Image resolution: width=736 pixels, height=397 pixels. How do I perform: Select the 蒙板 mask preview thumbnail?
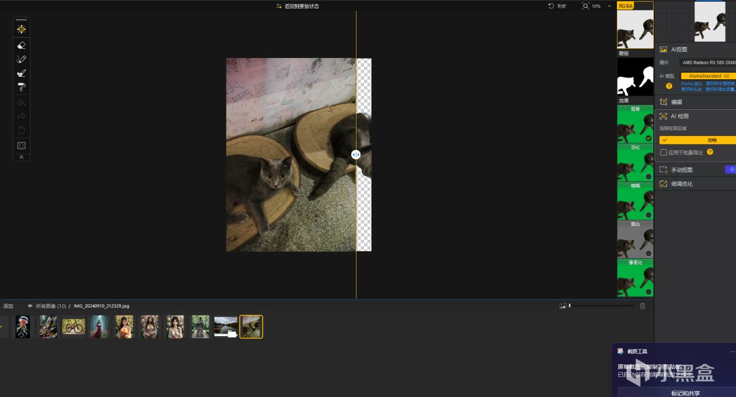(635, 76)
